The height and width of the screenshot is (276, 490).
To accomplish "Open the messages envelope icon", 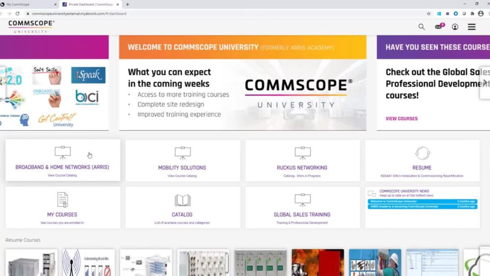I will click(438, 27).
